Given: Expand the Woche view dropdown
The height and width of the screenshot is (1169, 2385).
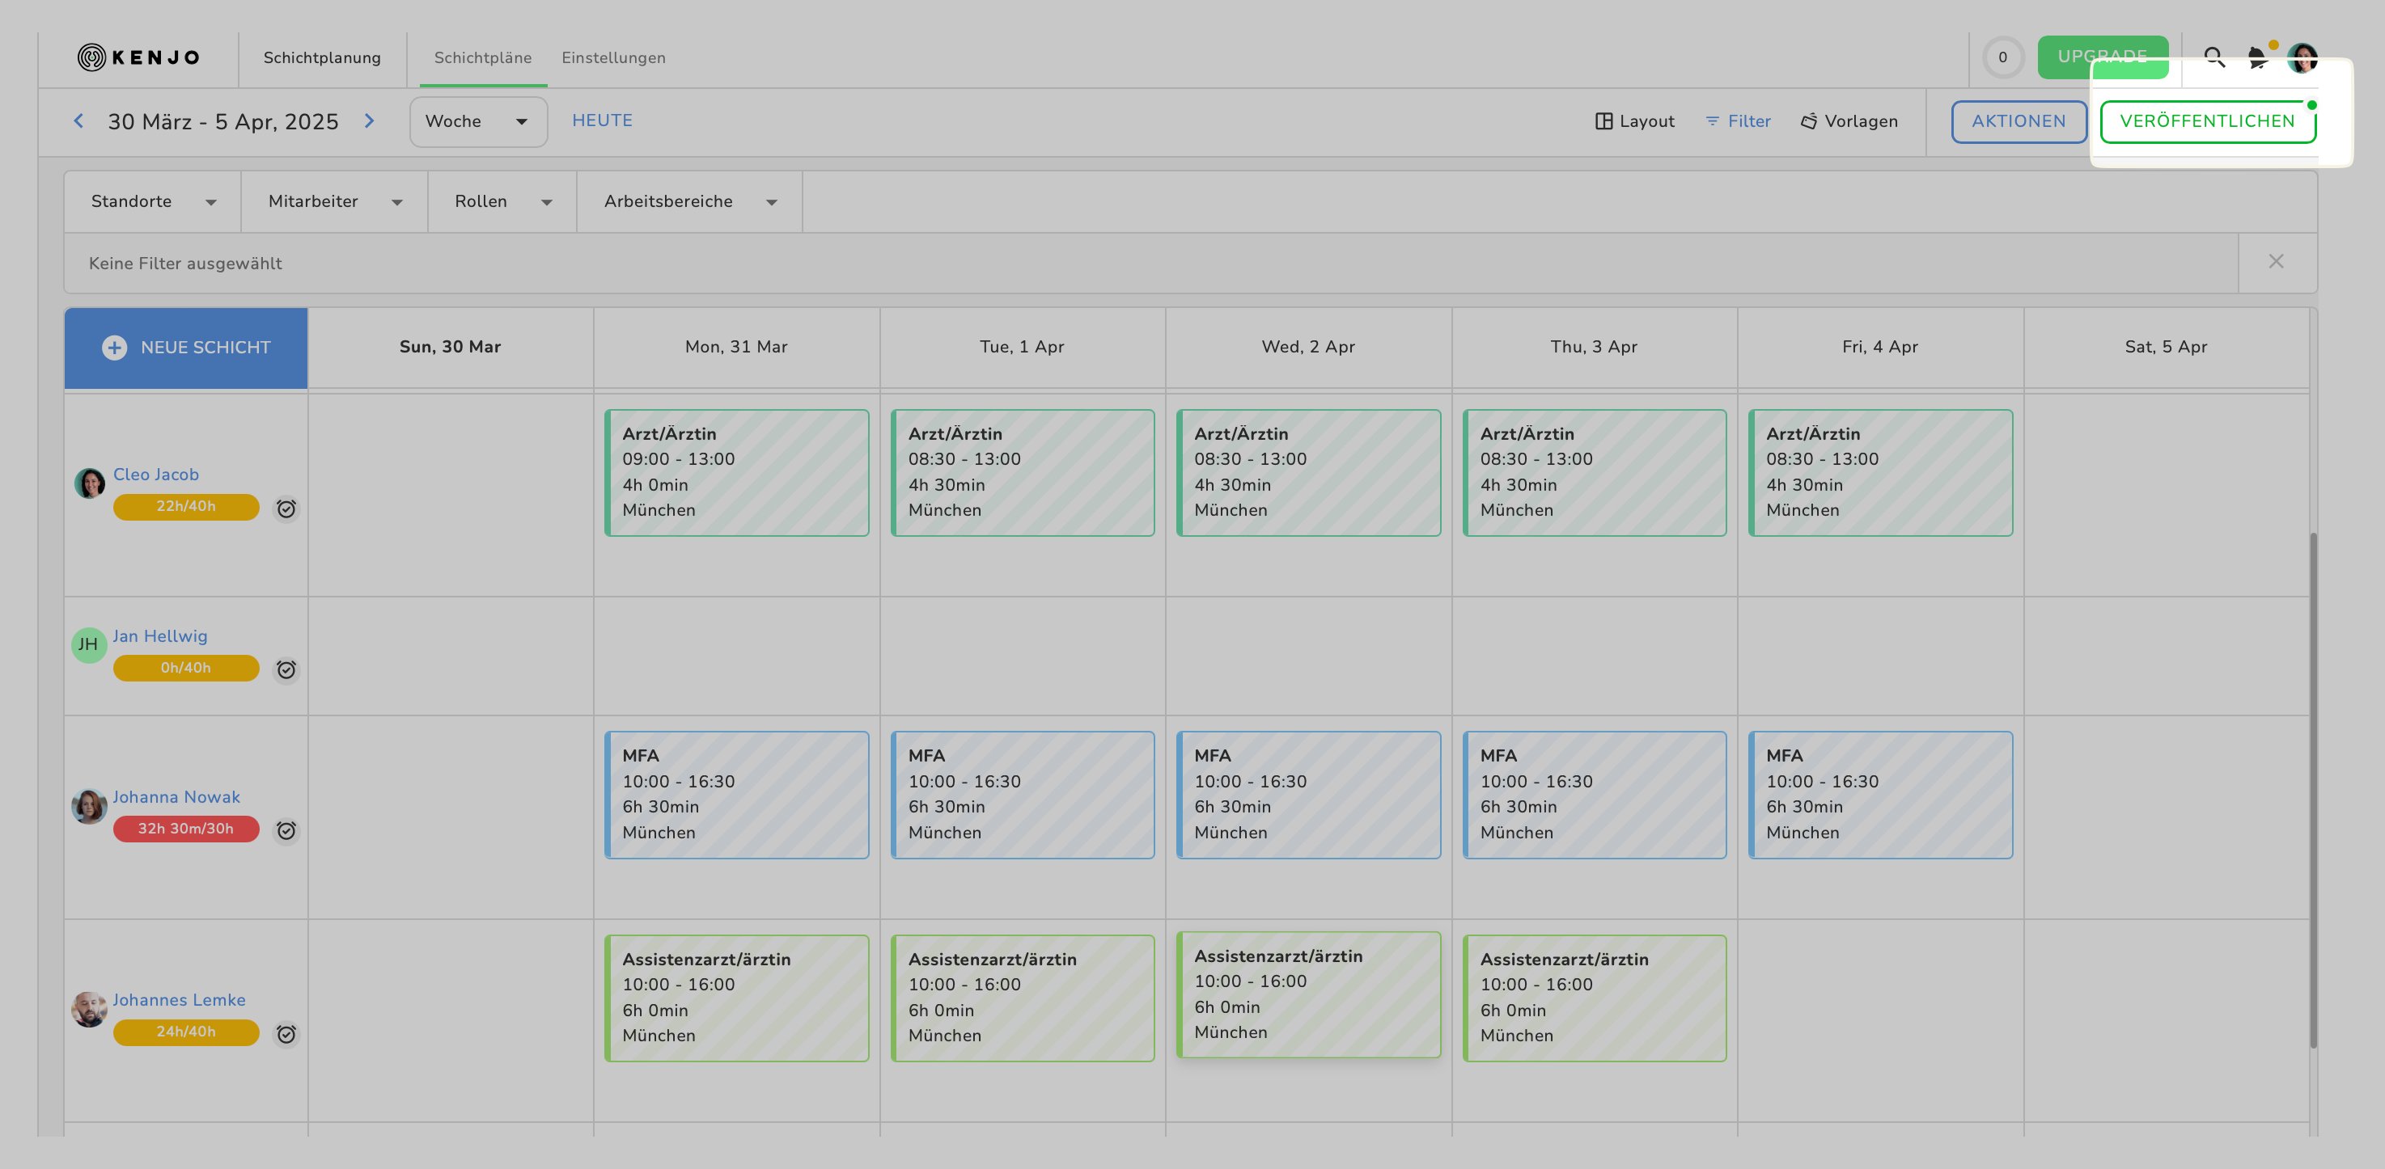Looking at the screenshot, I should point(478,121).
